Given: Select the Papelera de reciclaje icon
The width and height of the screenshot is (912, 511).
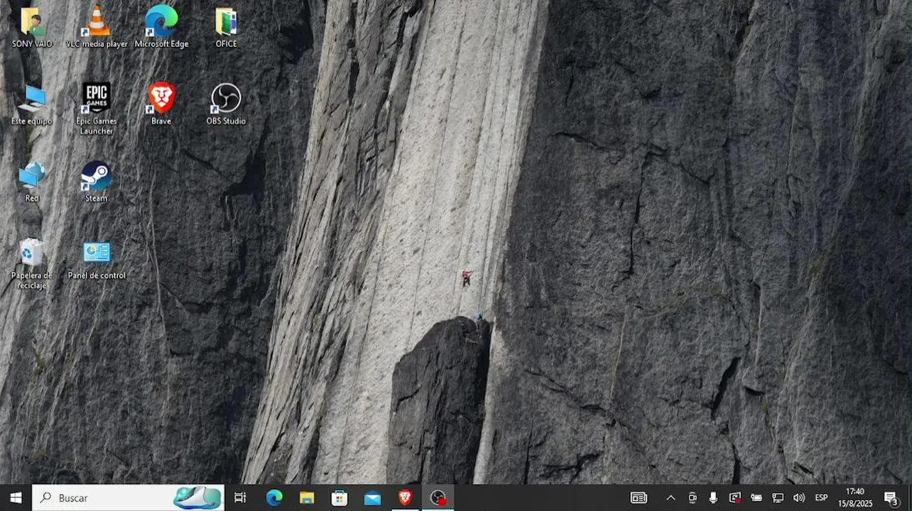Looking at the screenshot, I should 32,263.
